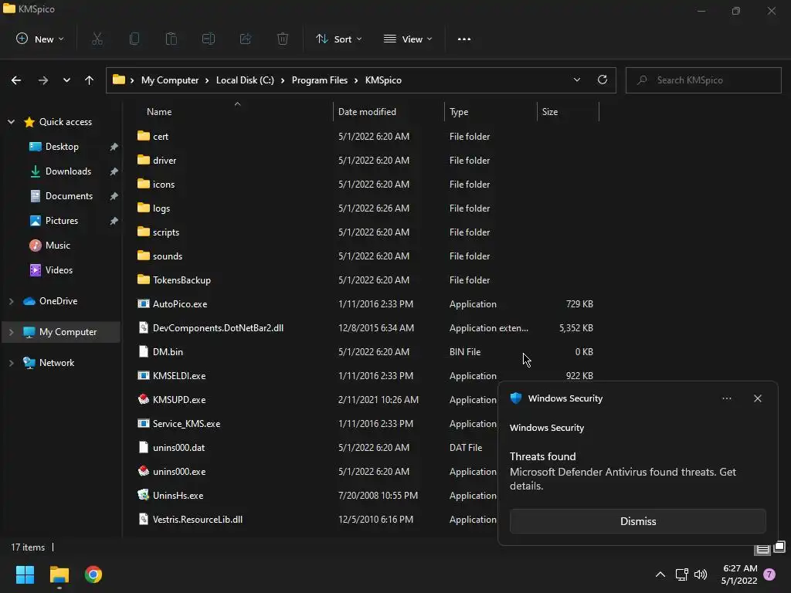Click the Paste clipboard icon in toolbar

click(x=171, y=39)
